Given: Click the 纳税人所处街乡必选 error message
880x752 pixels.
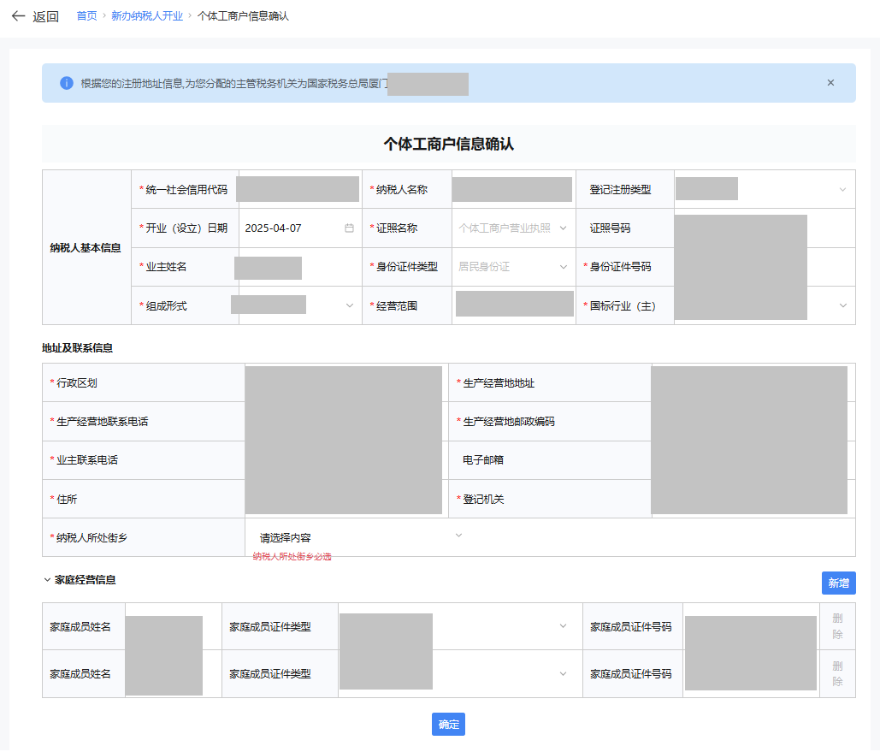Looking at the screenshot, I should pyautogui.click(x=292, y=557).
